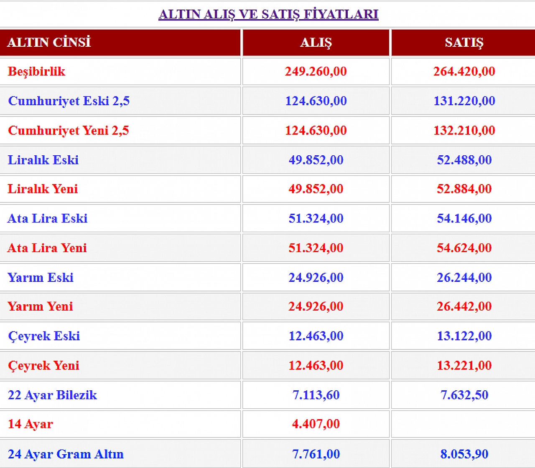
Task: Click 24 Ayar Gram Altın satış 8.053,90
Action: pos(464,454)
